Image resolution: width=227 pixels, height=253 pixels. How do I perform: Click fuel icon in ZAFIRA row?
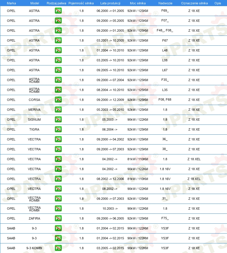click(58, 218)
